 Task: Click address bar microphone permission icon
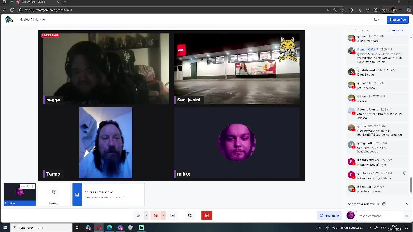[x=328, y=10]
